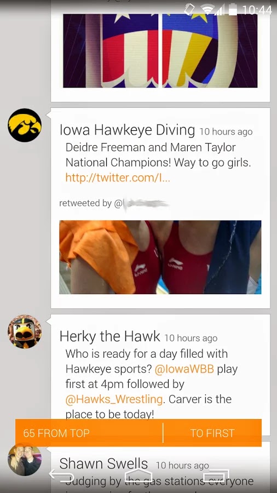
Task: Open the Iowa Hawkeye Diving account name
Action: point(127,130)
